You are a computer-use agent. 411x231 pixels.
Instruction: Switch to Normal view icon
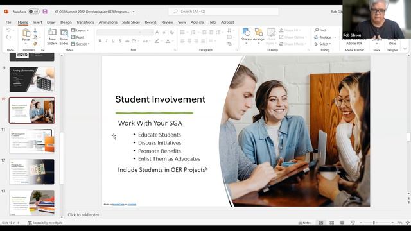(x=321, y=223)
